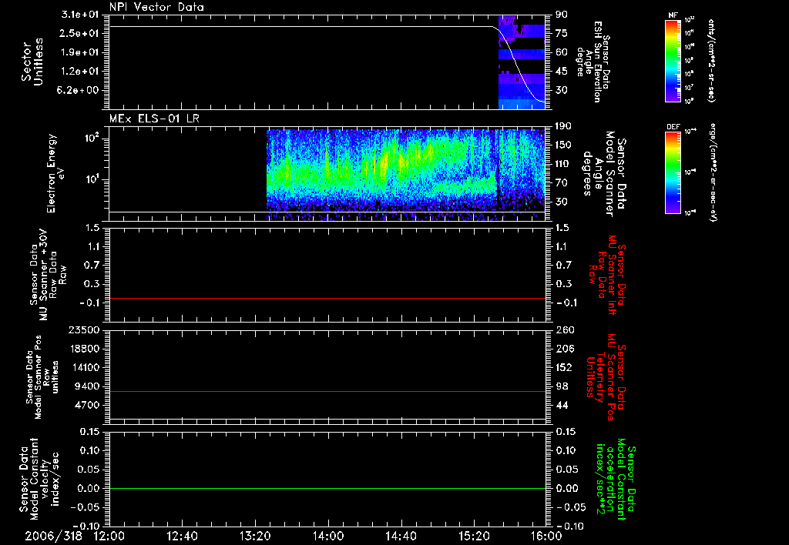Click the "45" sun elevation tick label
The image size is (789, 545).
click(x=562, y=72)
